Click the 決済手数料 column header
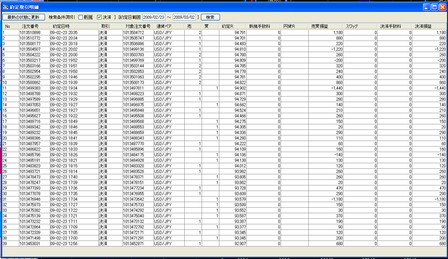 395,26
